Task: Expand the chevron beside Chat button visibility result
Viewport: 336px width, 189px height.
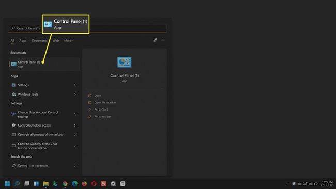Action: pyautogui.click(x=75, y=146)
